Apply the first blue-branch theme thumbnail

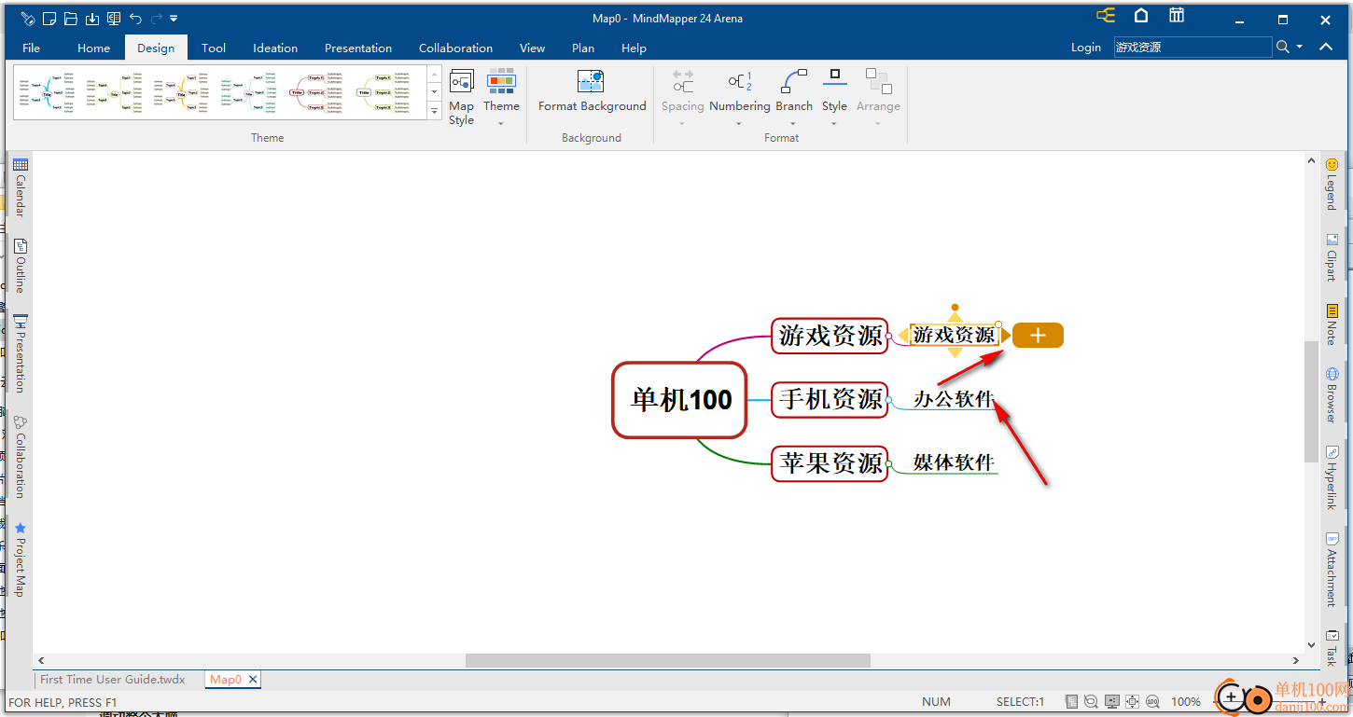pyautogui.click(x=45, y=92)
